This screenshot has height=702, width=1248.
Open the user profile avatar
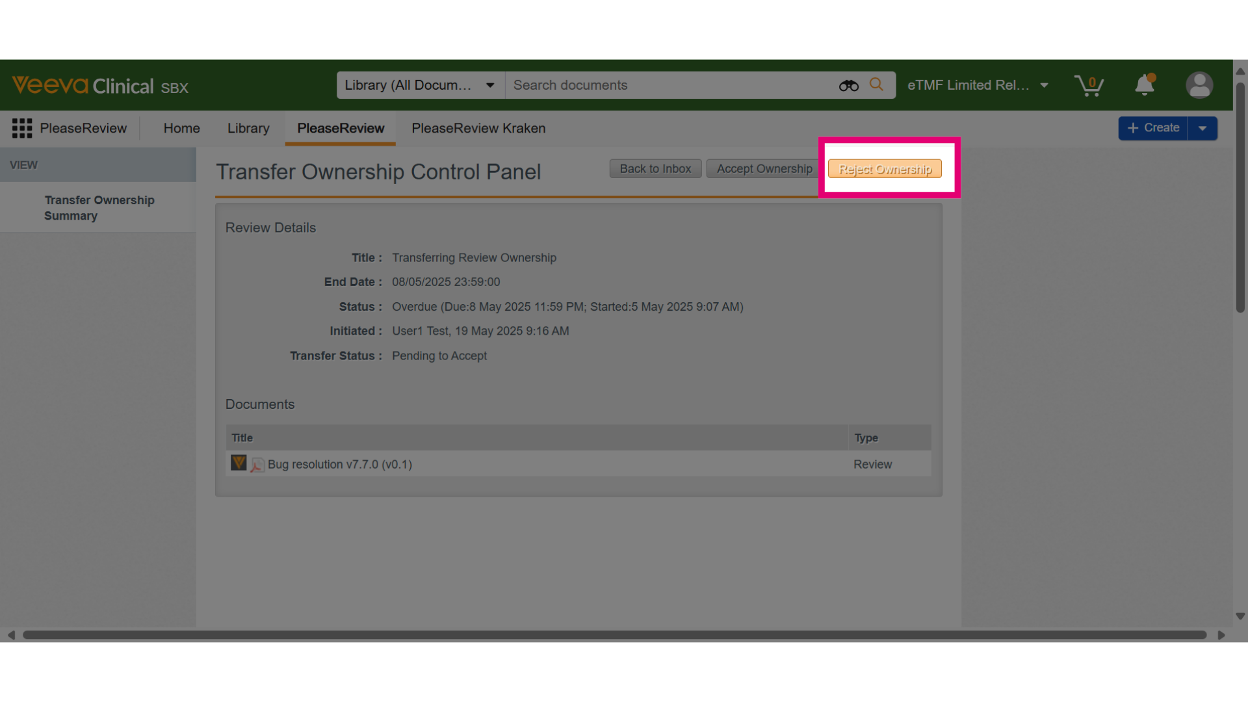pos(1199,85)
